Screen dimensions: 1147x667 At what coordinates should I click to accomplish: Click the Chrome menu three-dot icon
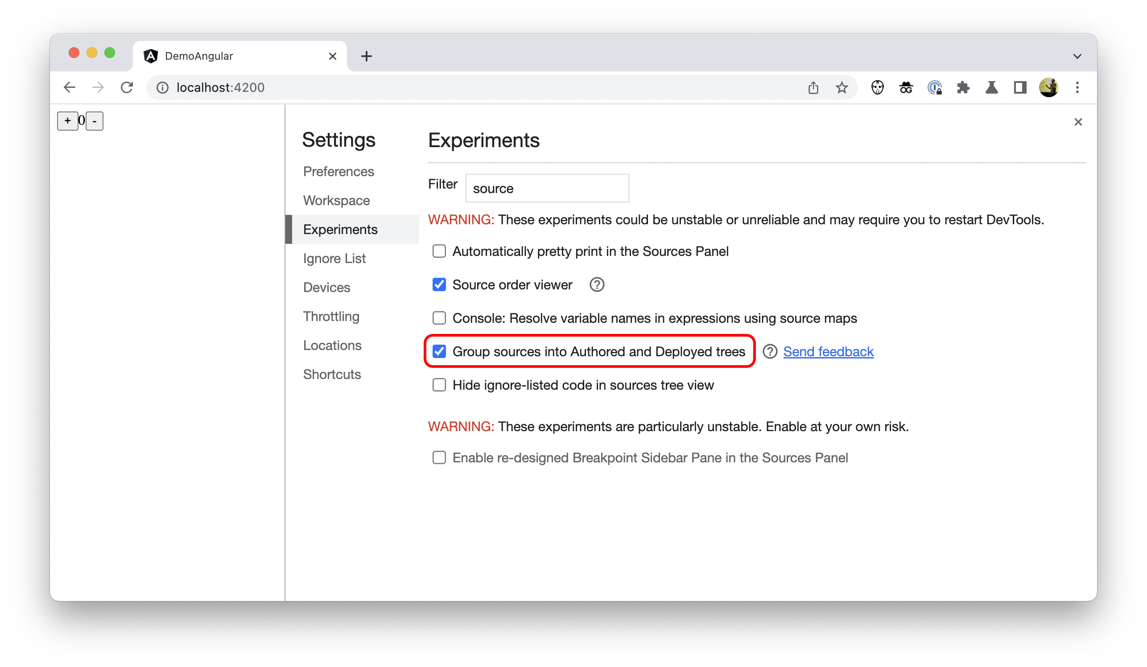click(1077, 87)
